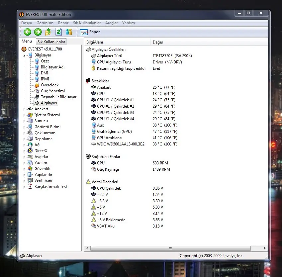Open the Dosya menu

pyautogui.click(x=27, y=23)
